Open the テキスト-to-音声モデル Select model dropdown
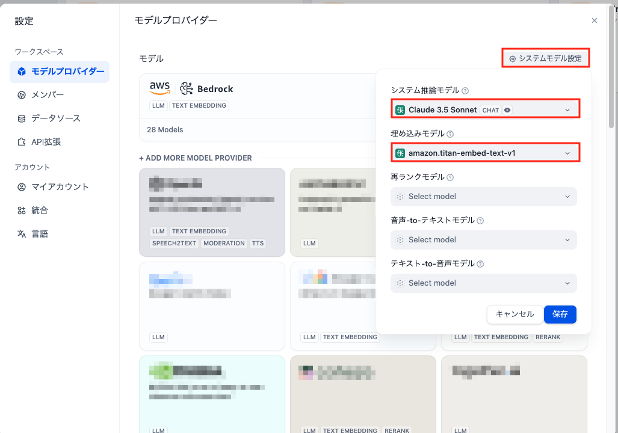The height and width of the screenshot is (433, 618). [x=484, y=283]
